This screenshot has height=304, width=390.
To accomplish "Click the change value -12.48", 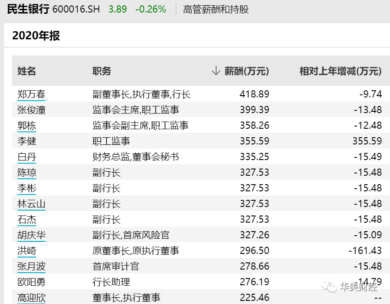I will pyautogui.click(x=368, y=126).
